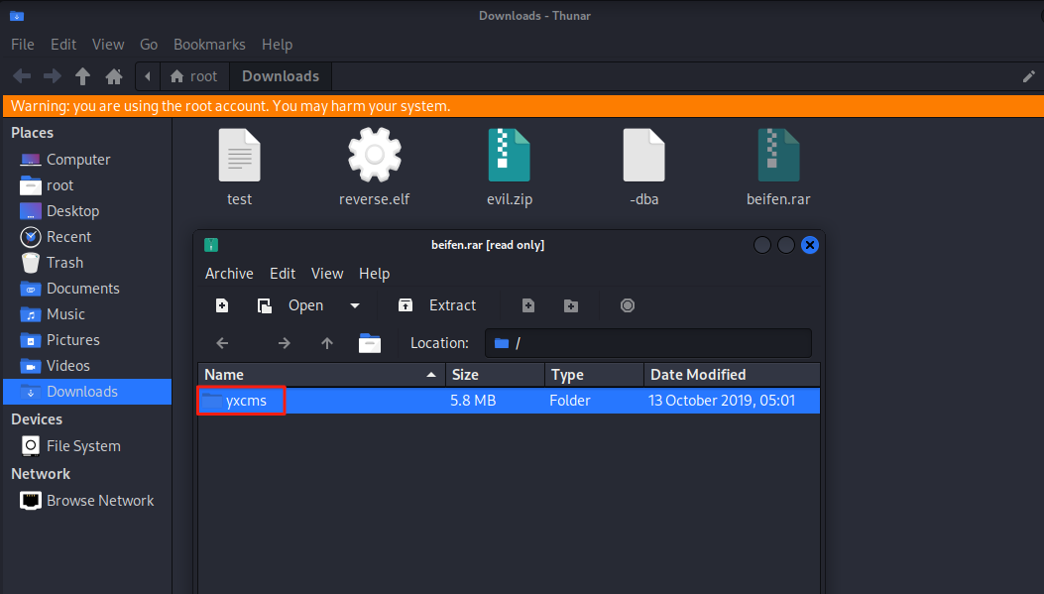Go up one level in archive

(x=327, y=344)
